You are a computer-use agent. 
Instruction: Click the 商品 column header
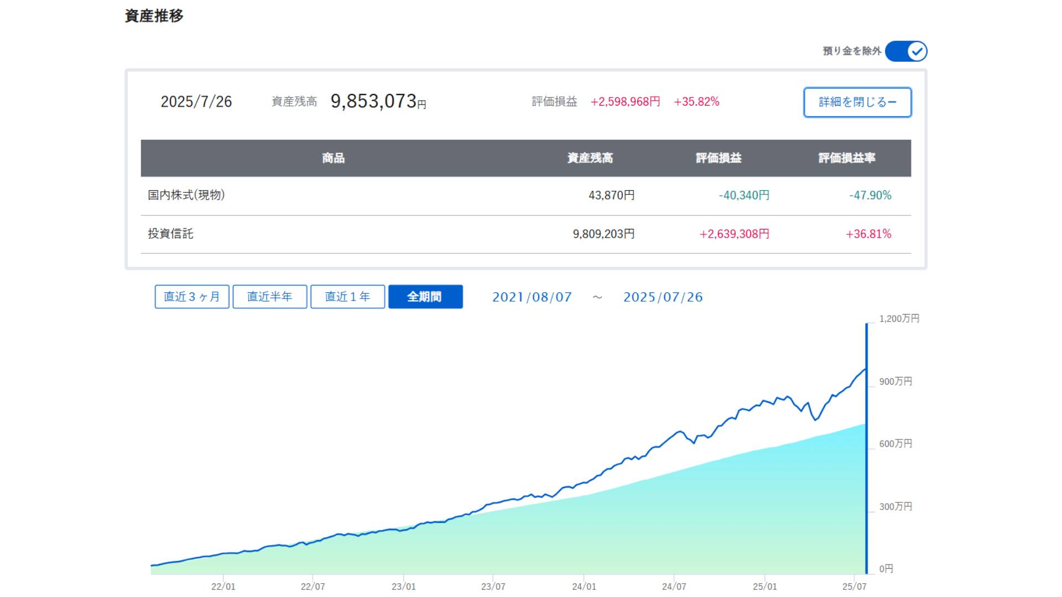(333, 158)
